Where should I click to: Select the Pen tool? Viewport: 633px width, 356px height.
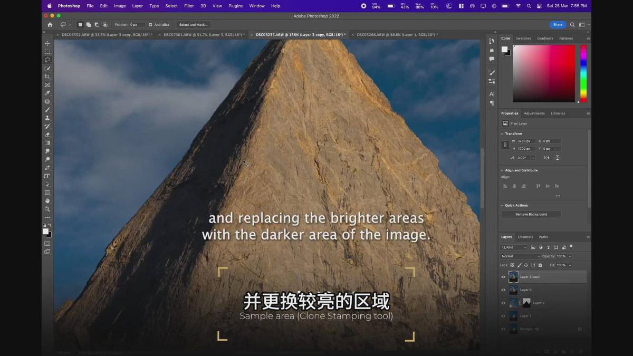(47, 168)
